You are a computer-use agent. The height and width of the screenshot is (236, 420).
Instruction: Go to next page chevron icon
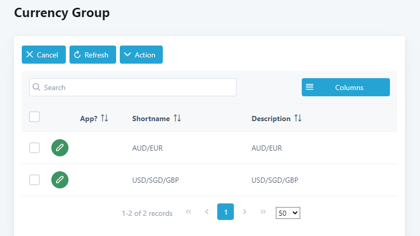[244, 212]
